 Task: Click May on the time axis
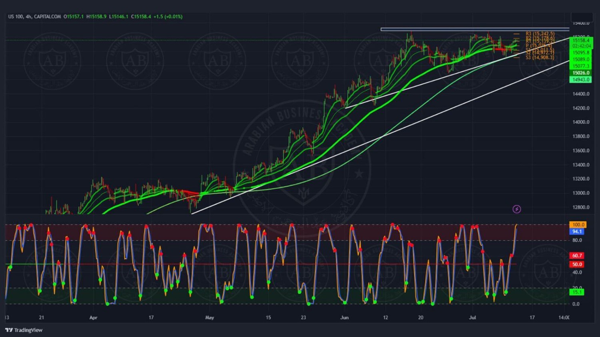pos(210,318)
